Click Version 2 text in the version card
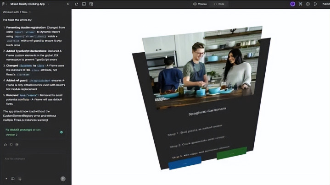This screenshot has height=185, width=330. point(11,135)
